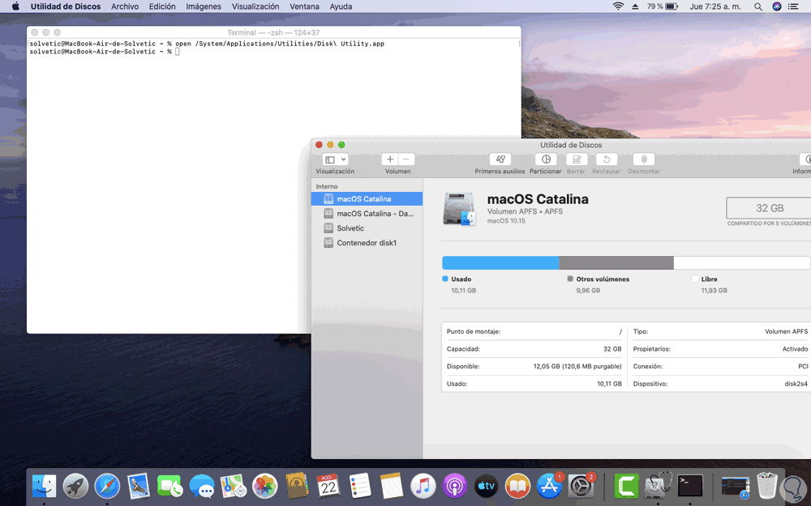The height and width of the screenshot is (506, 811).
Task: Click the Particionar toolbar icon
Action: 546,159
